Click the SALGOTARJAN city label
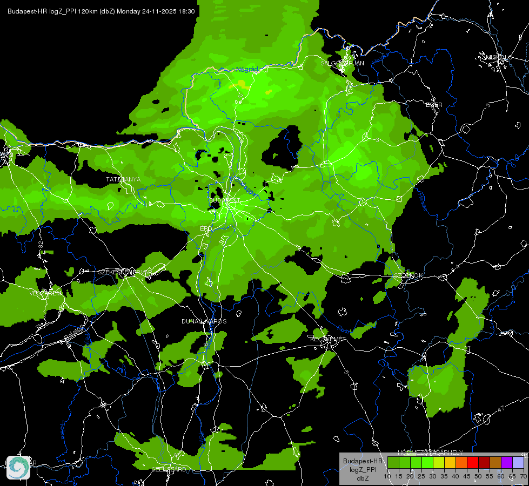The image size is (529, 486). tap(342, 63)
